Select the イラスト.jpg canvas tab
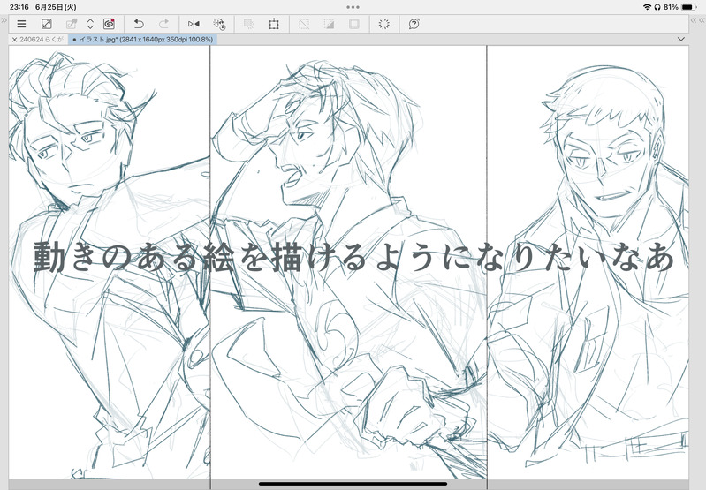This screenshot has height=490, width=706. click(x=143, y=40)
